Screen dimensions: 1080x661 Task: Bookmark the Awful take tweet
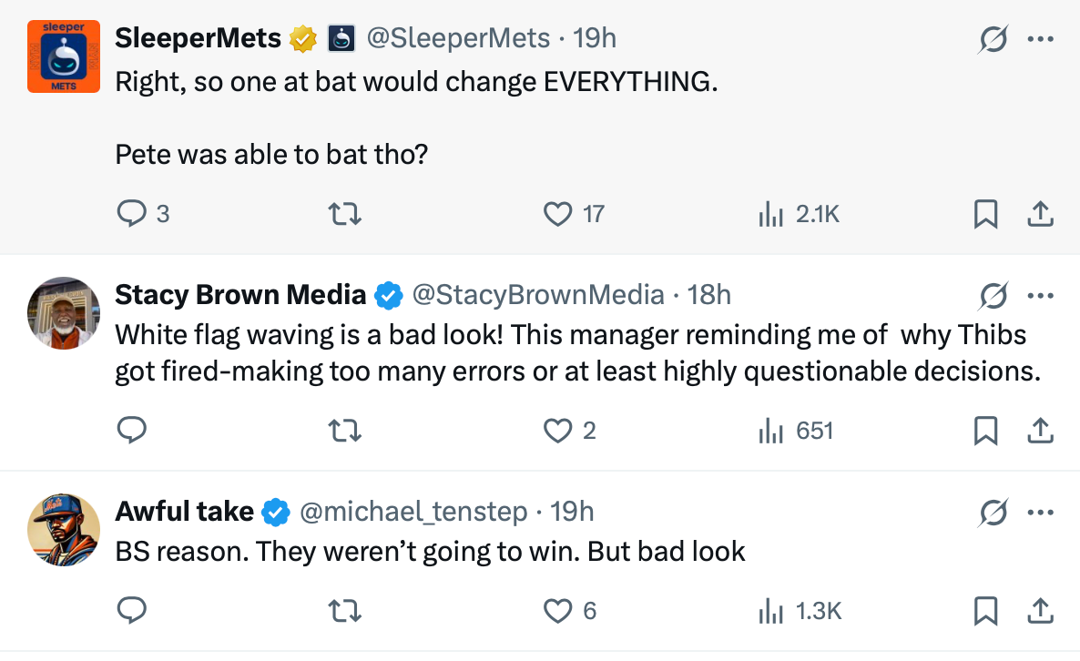pos(984,611)
